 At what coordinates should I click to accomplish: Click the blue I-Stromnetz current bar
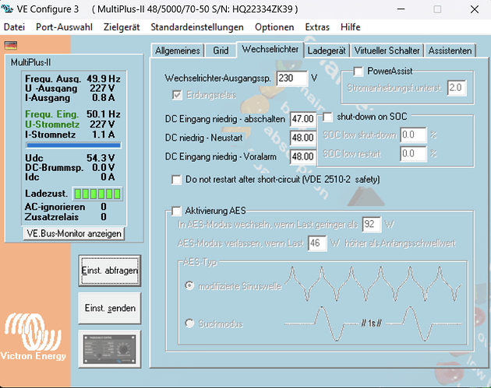[x=73, y=145]
